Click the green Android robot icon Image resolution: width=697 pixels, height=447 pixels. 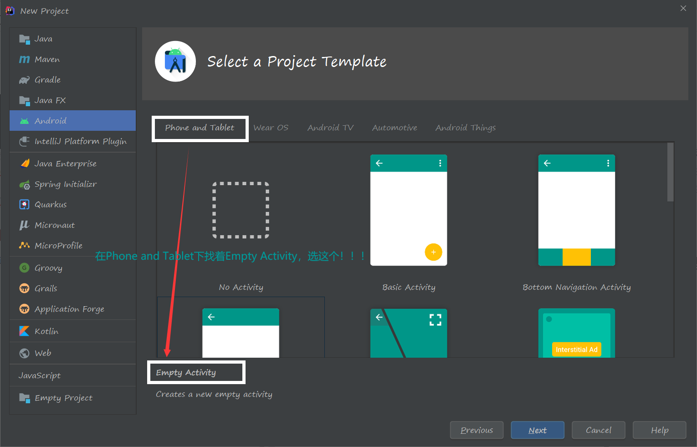point(25,121)
